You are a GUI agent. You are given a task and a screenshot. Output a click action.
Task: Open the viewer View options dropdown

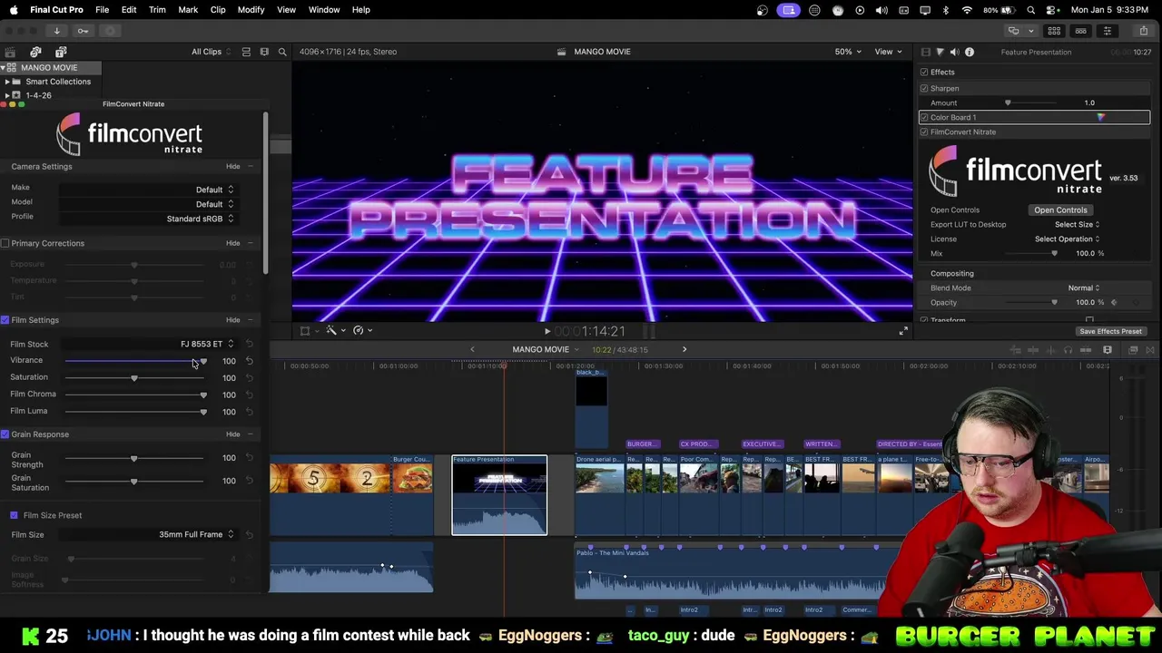pyautogui.click(x=887, y=52)
